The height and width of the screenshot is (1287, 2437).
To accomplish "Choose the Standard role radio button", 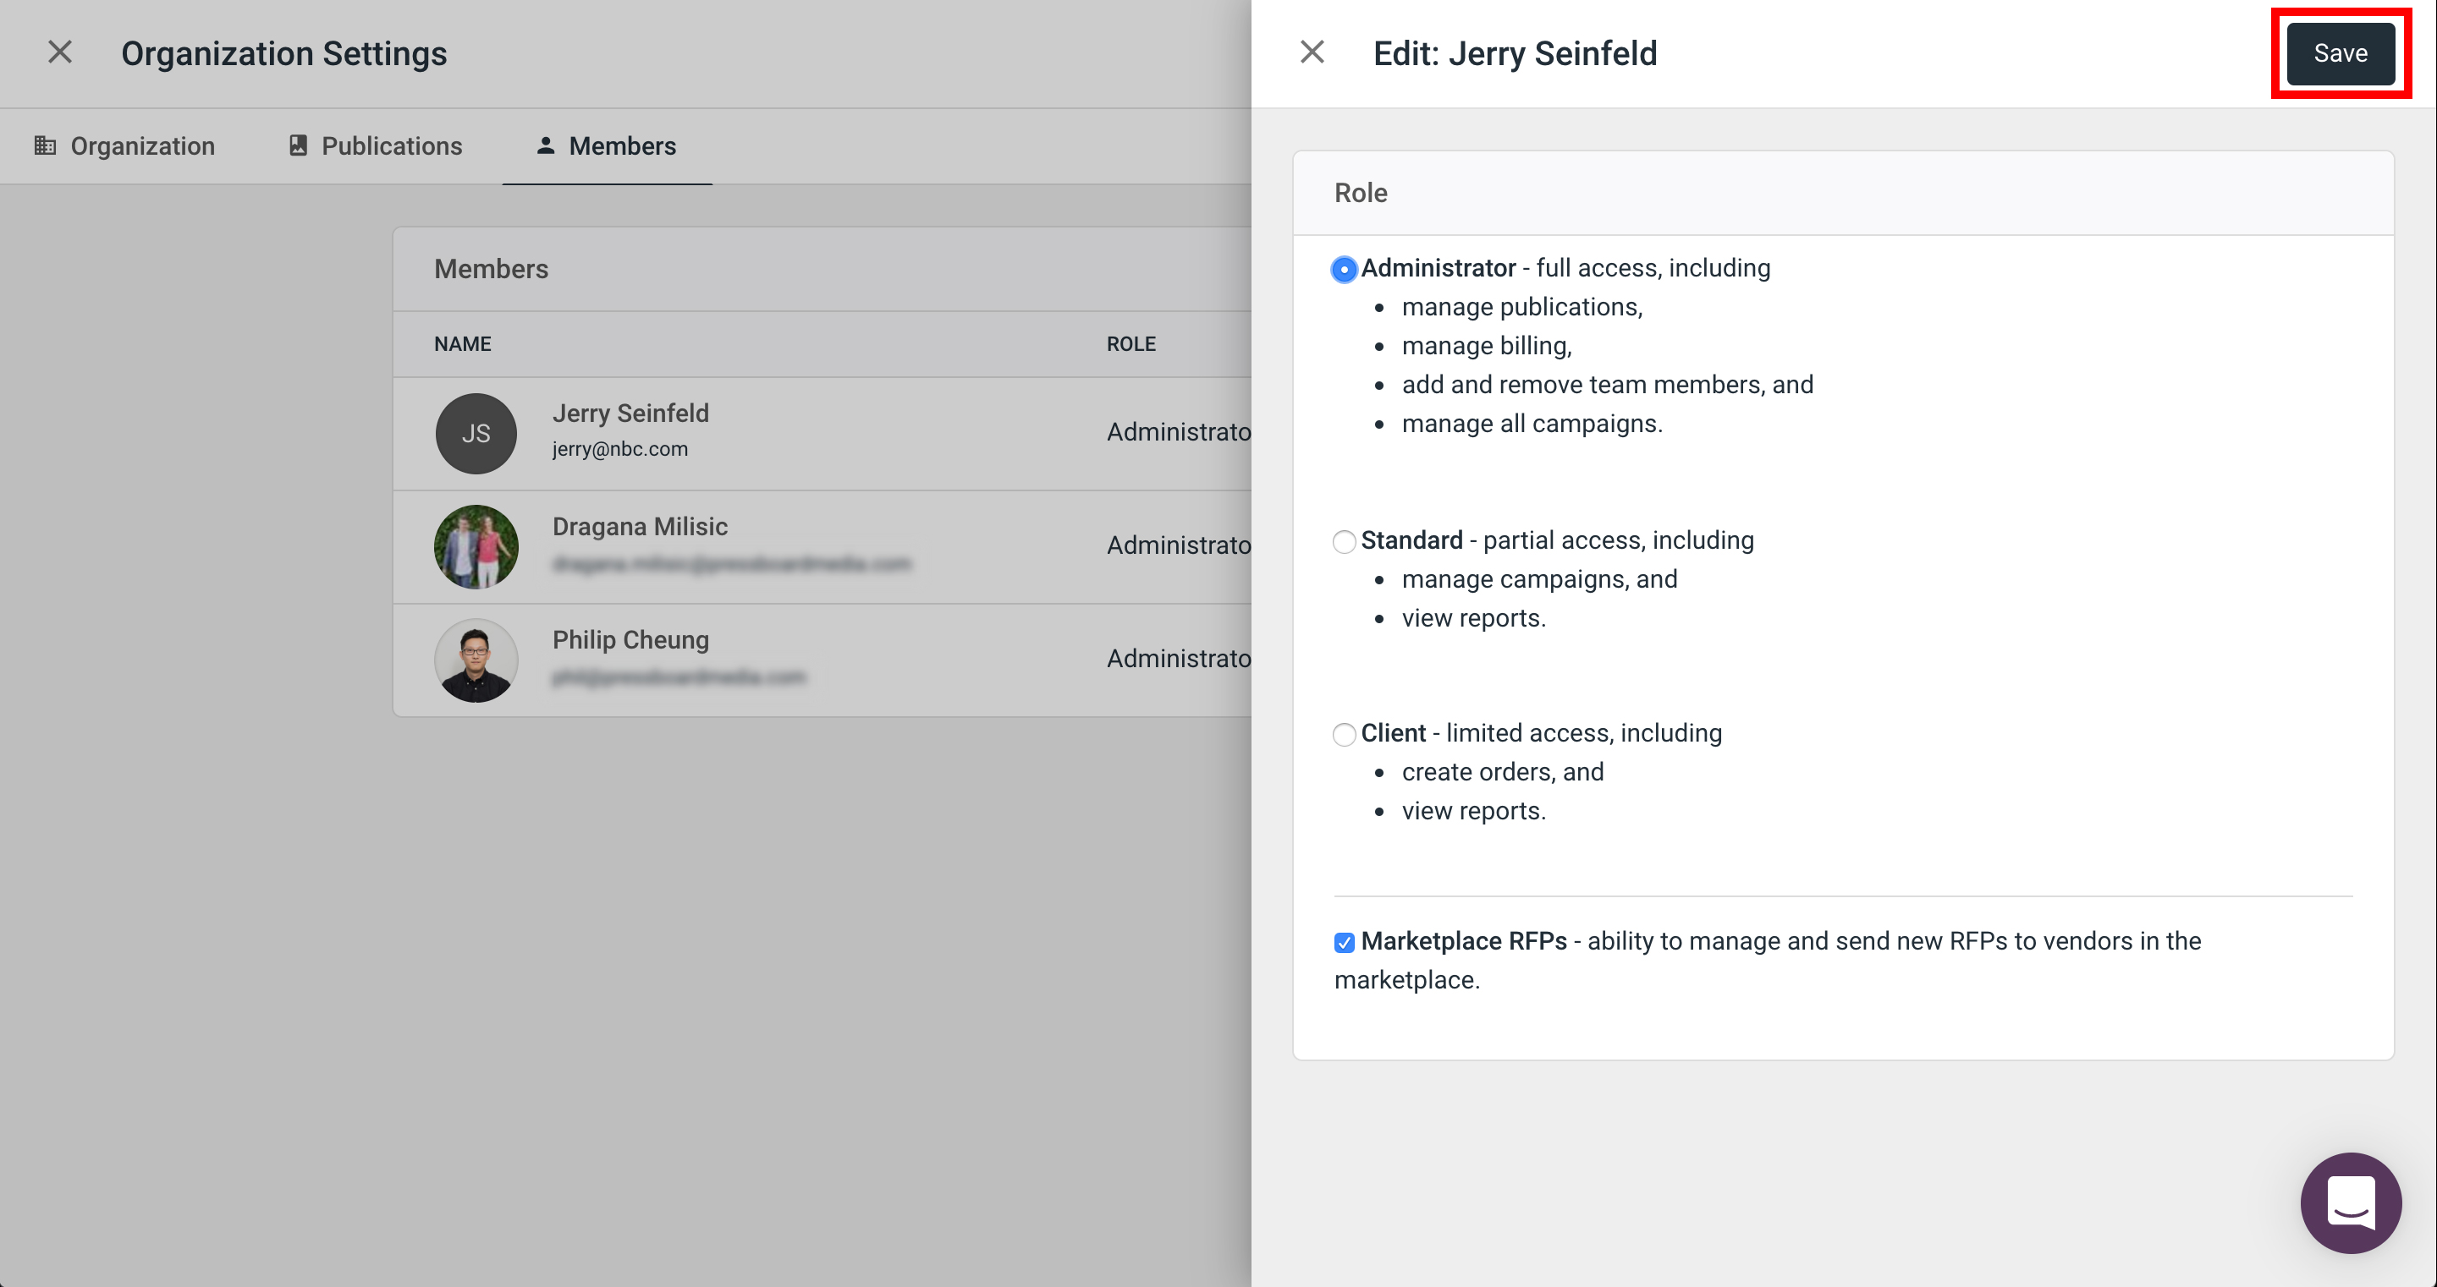I will [x=1345, y=542].
